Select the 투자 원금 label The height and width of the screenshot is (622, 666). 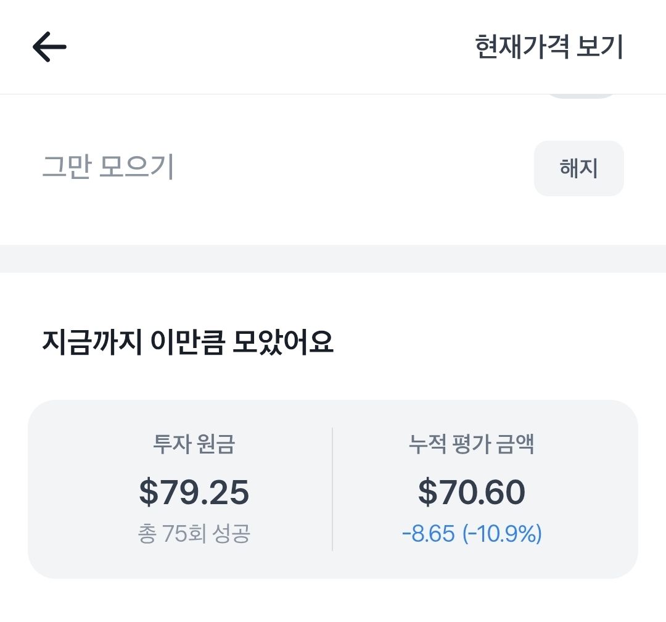(x=194, y=445)
